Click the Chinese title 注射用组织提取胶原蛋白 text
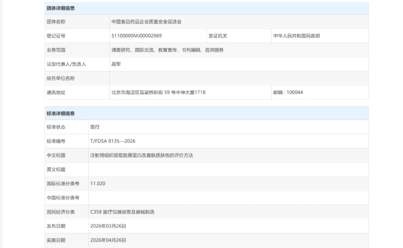 [x=141, y=155]
